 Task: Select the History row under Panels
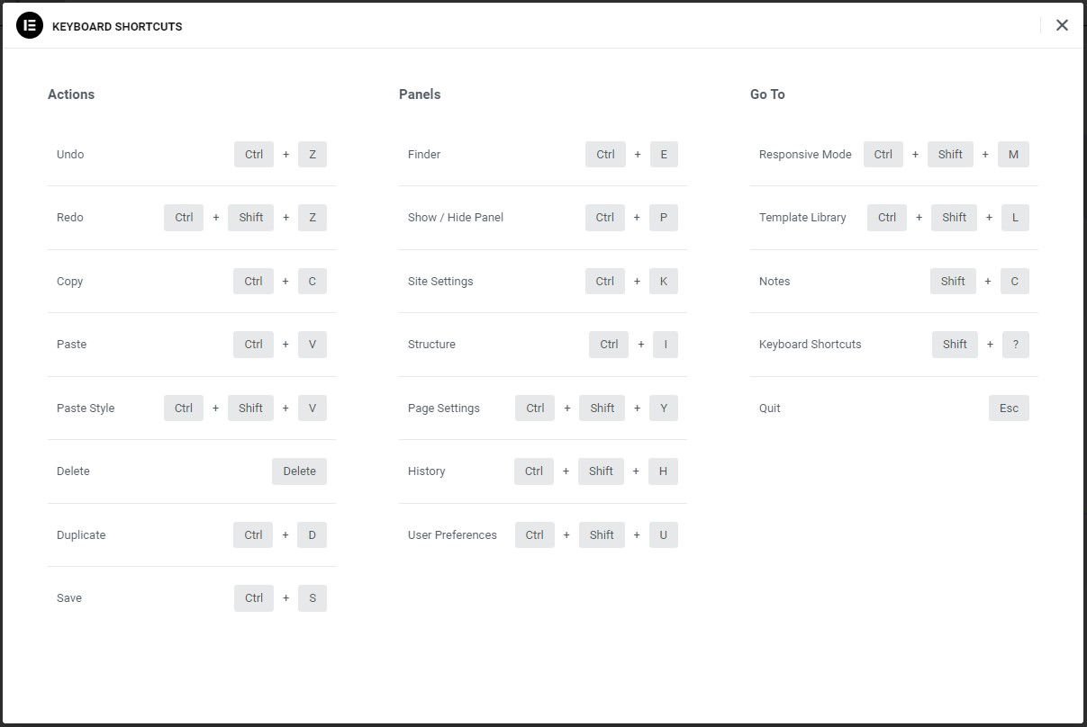[x=426, y=471]
